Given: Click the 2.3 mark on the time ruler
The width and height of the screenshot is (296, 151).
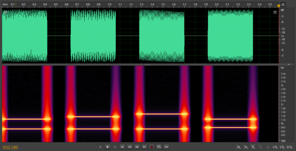Looking at the screenshot, I should click(249, 4).
